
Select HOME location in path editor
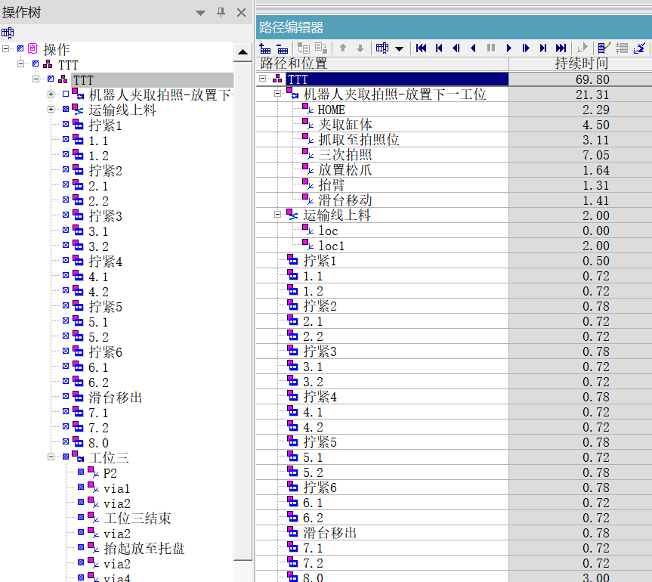point(331,110)
